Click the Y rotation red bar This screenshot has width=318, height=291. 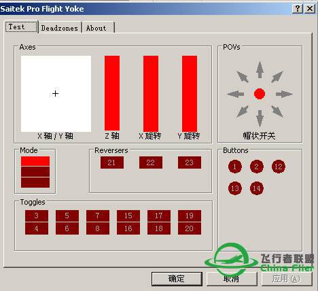(x=190, y=93)
